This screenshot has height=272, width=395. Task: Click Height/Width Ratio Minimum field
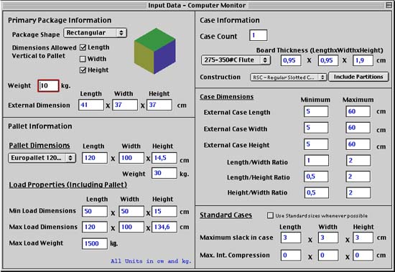(316, 192)
